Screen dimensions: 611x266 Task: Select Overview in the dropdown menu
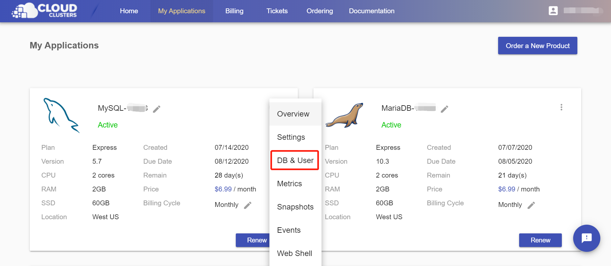pos(295,114)
